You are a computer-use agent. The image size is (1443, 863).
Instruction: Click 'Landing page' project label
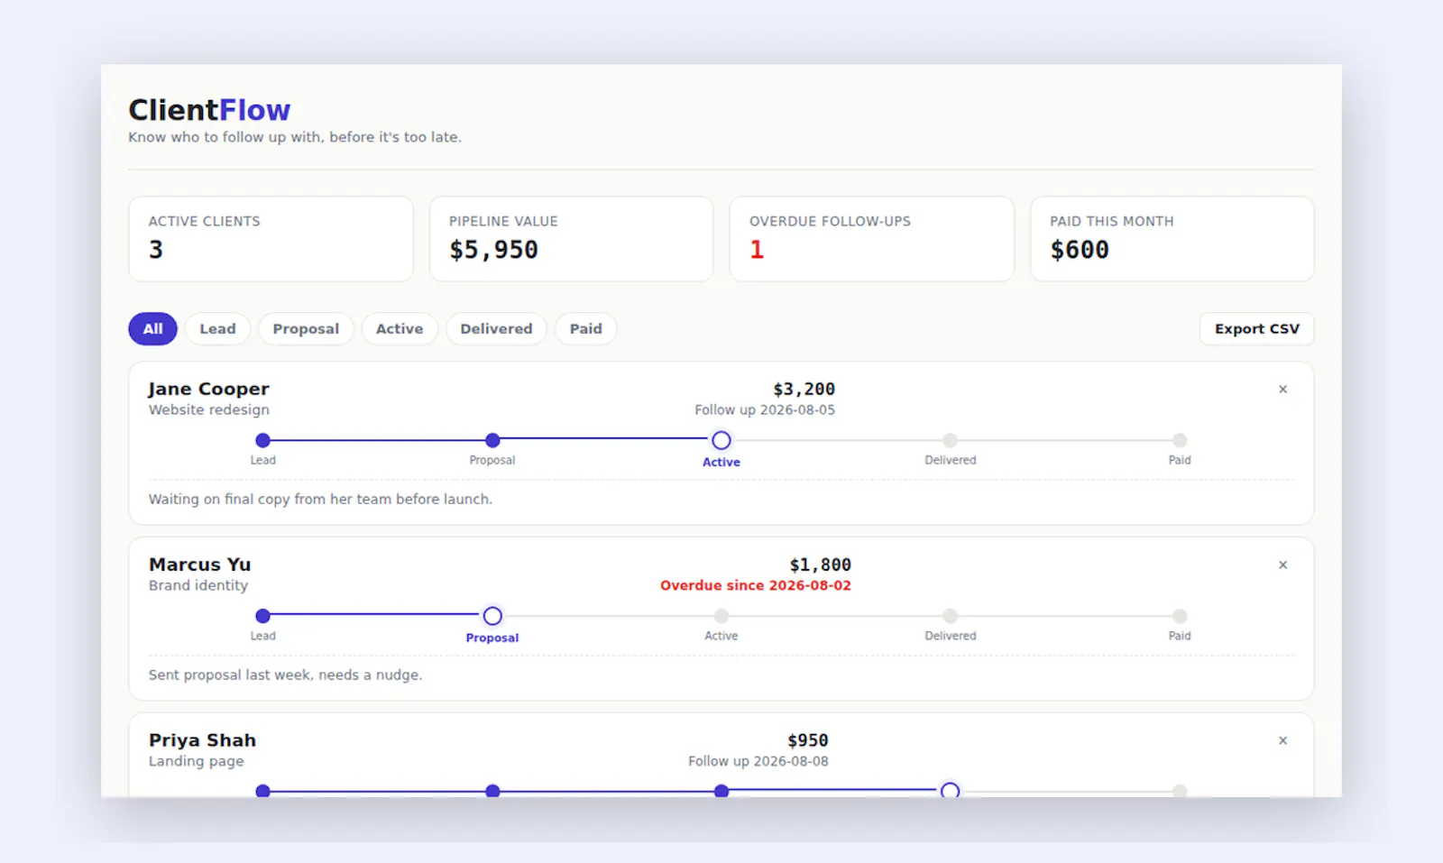point(196,762)
